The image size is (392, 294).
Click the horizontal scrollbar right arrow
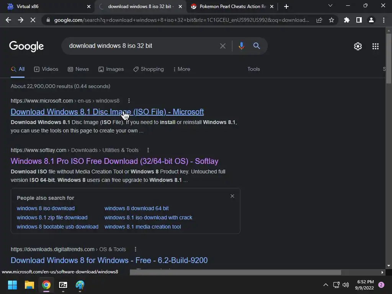coord(382,272)
